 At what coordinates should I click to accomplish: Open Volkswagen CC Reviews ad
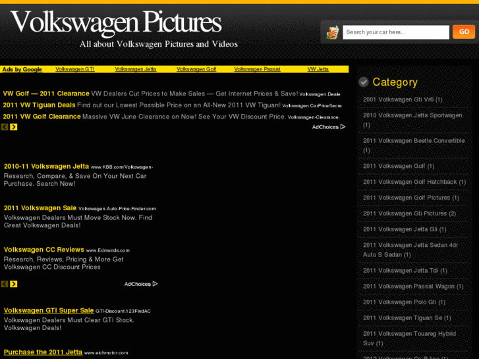[44, 250]
